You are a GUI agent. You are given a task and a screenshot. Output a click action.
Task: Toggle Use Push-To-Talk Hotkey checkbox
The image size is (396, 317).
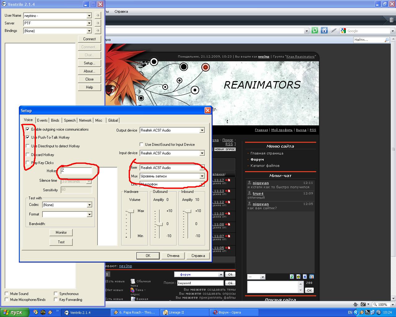point(28,137)
